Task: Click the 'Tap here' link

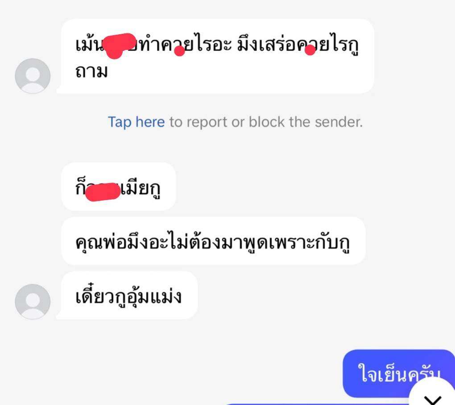Action: coord(136,122)
